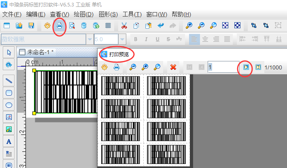
Task: Open document settings with the gear icon
Action: (x=47, y=25)
